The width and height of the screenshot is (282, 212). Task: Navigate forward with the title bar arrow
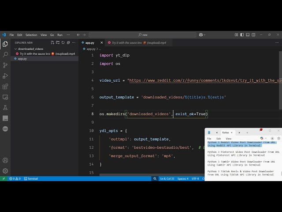pyautogui.click(x=84, y=35)
